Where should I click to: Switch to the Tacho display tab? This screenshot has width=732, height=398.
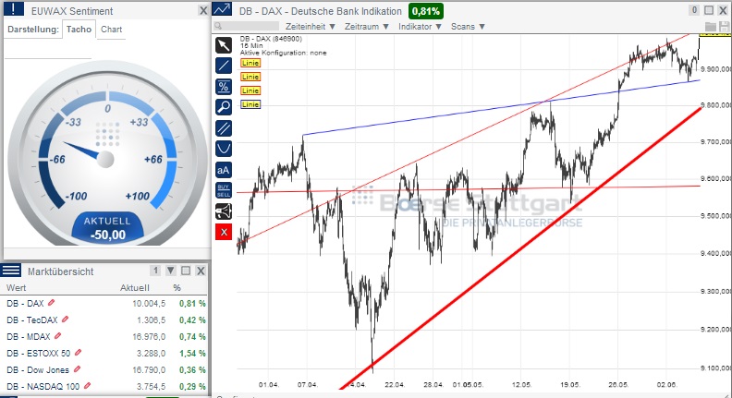79,29
